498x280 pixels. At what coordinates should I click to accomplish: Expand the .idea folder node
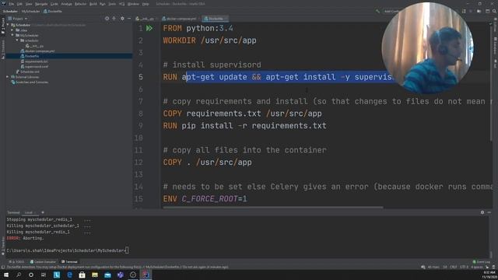(x=12, y=30)
